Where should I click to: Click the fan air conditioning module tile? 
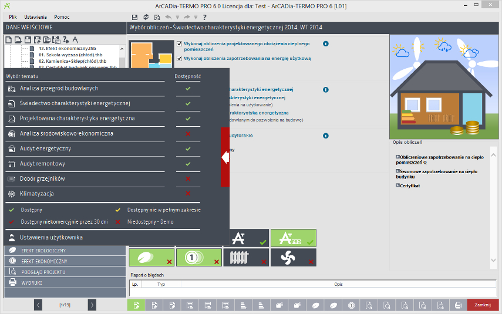coord(294,257)
